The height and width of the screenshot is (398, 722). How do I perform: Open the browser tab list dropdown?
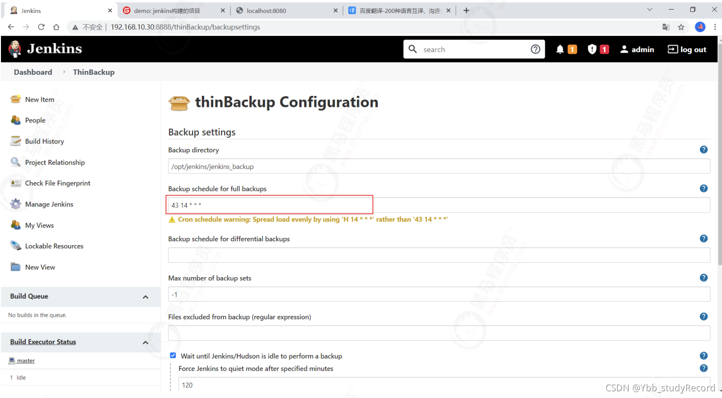click(650, 10)
